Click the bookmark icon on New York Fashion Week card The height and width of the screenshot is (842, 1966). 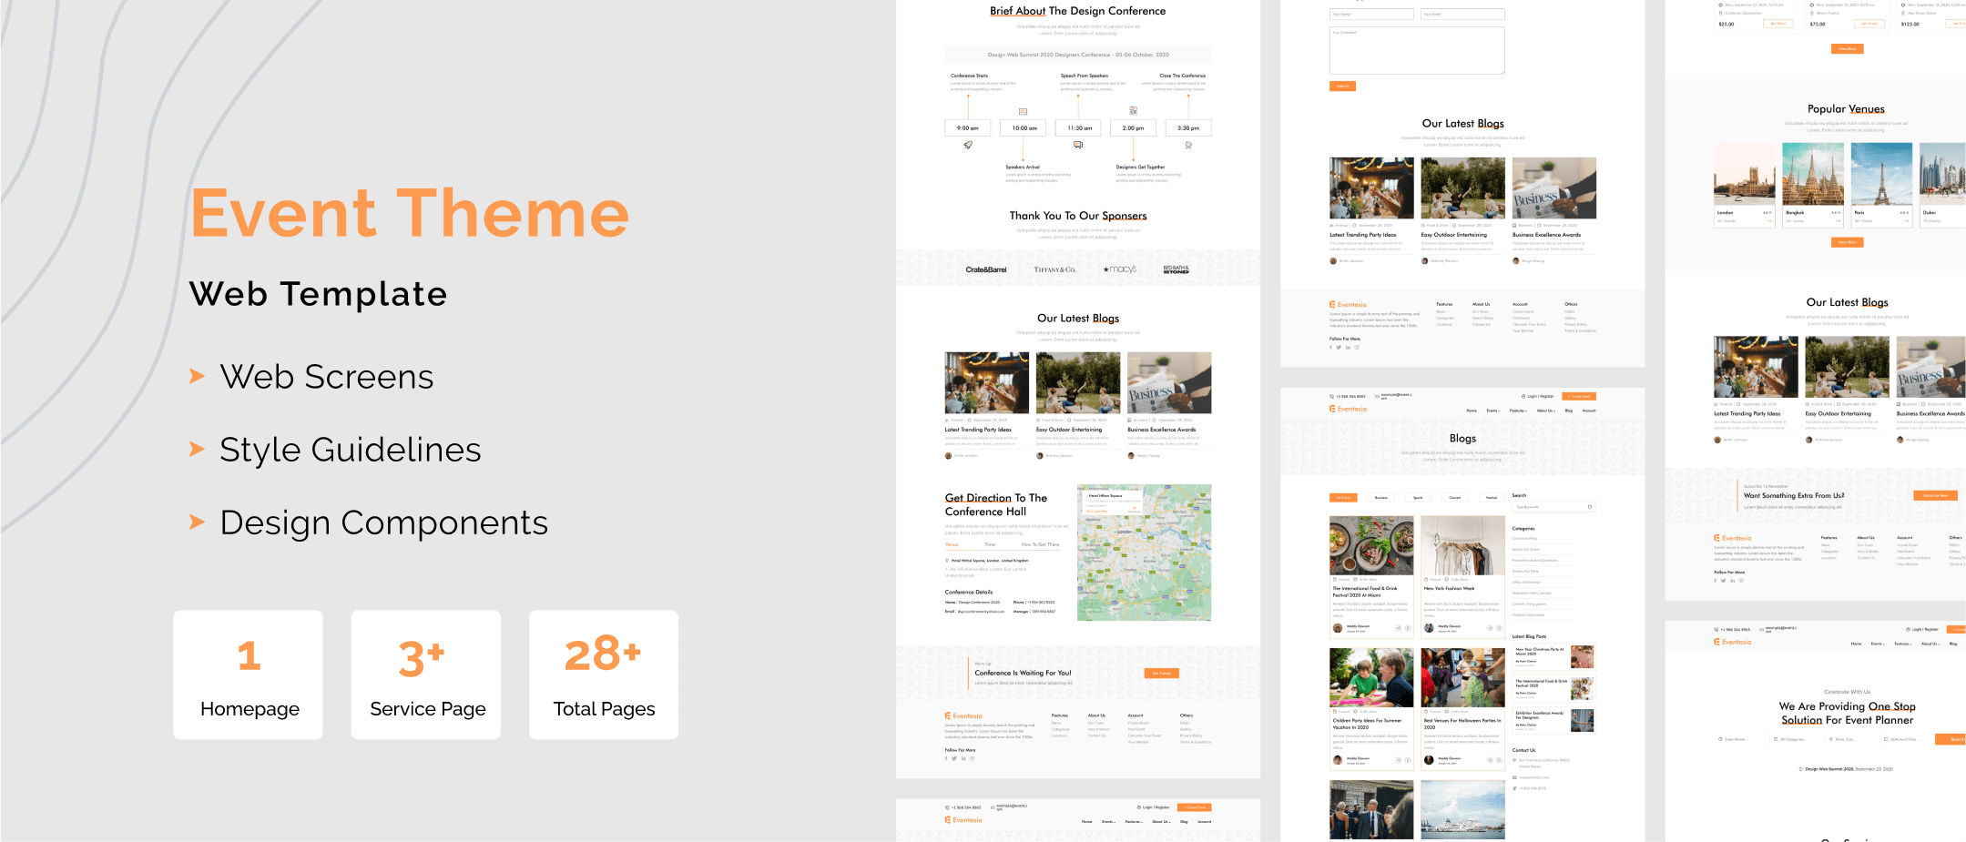[x=1499, y=628]
